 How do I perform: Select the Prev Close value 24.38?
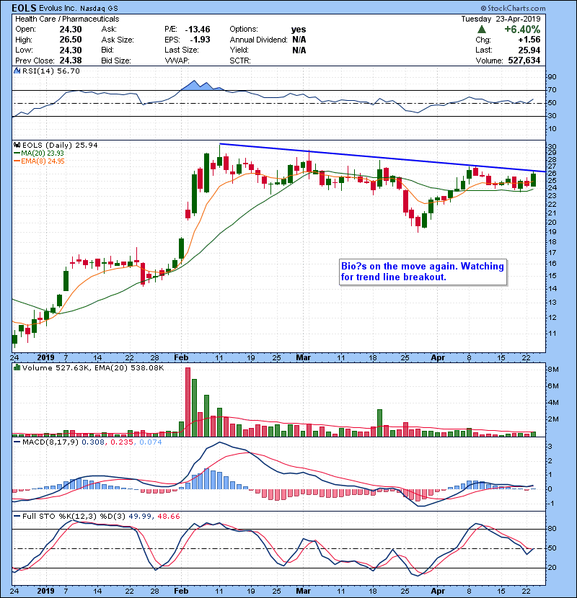click(x=71, y=61)
